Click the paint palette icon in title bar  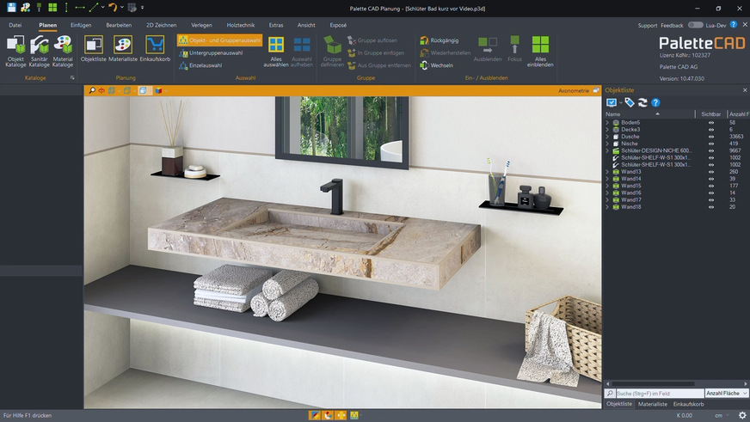point(25,7)
